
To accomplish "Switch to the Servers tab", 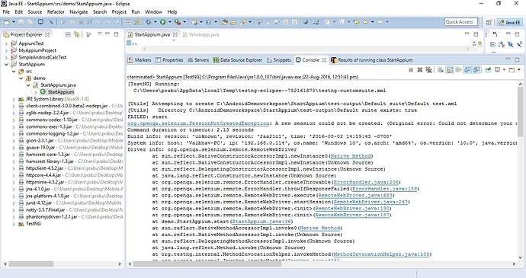I will tap(198, 60).
